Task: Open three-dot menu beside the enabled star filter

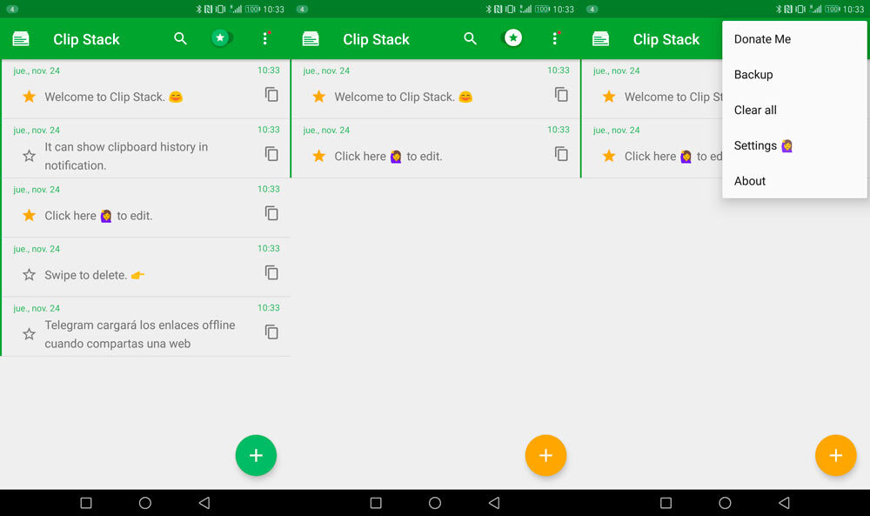Action: click(x=555, y=39)
